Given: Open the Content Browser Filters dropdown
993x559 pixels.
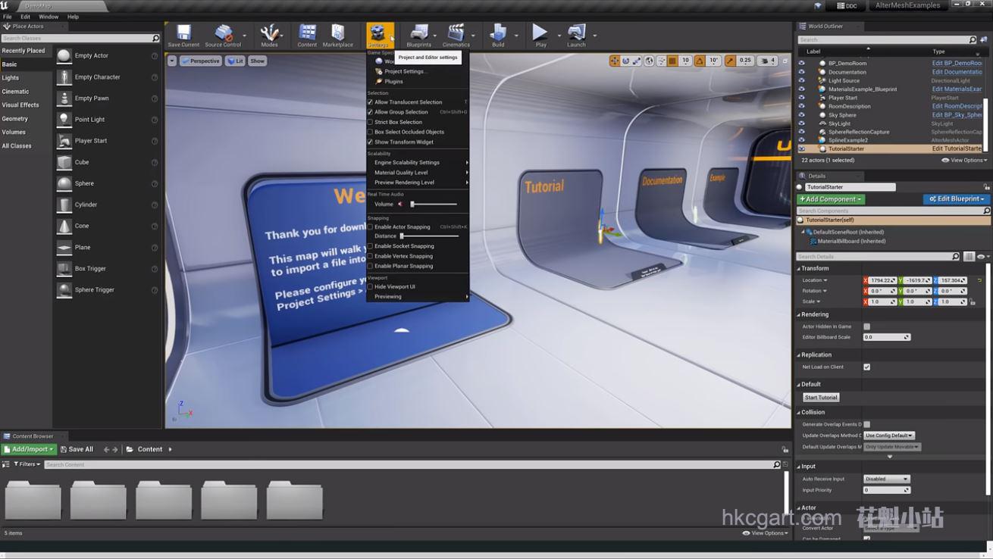Looking at the screenshot, I should click(27, 464).
